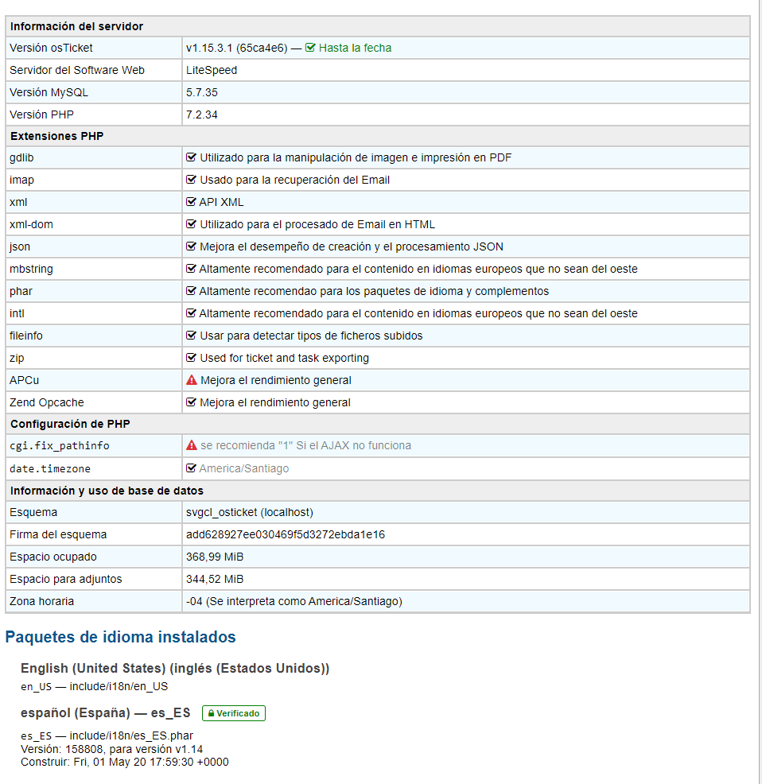Click the "Versión MySQL" label
The image size is (762, 784).
point(49,92)
